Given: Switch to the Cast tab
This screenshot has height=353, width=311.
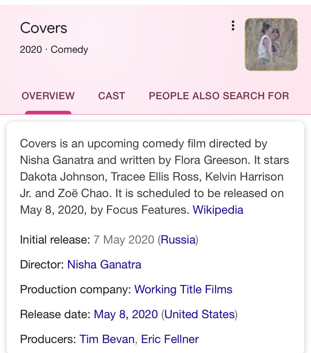Looking at the screenshot, I should tap(112, 96).
